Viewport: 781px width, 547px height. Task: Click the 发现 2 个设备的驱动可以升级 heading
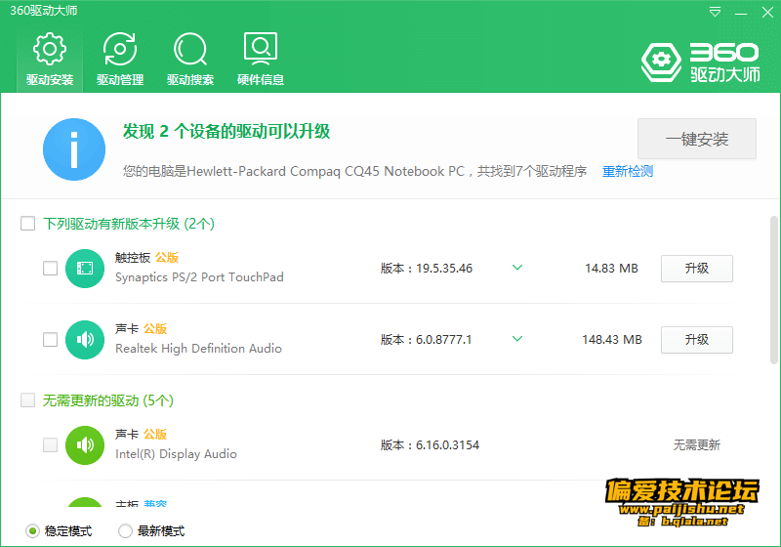click(x=226, y=132)
